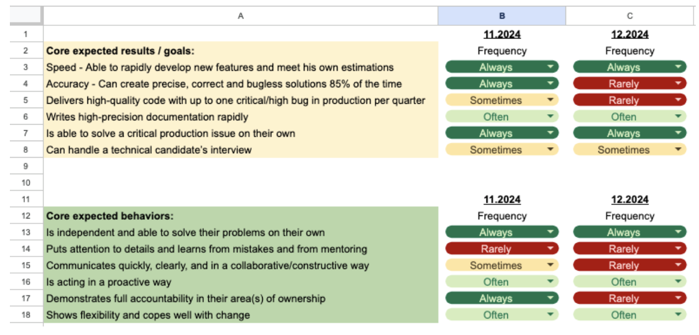Select the 'Frequency' cell in B2
Viewport: 699px width, 335px height.
click(502, 51)
